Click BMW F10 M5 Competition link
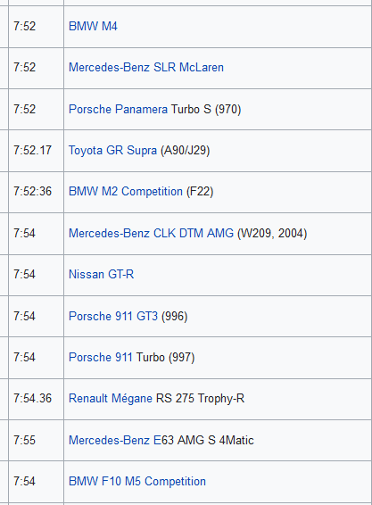Viewport: 372px width, 505px height. click(x=136, y=482)
